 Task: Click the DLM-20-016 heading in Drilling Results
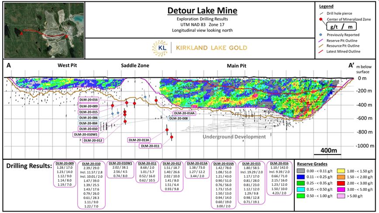[x=279, y=164]
